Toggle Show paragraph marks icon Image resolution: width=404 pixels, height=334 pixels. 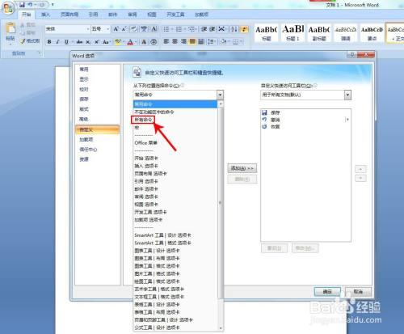pos(245,29)
